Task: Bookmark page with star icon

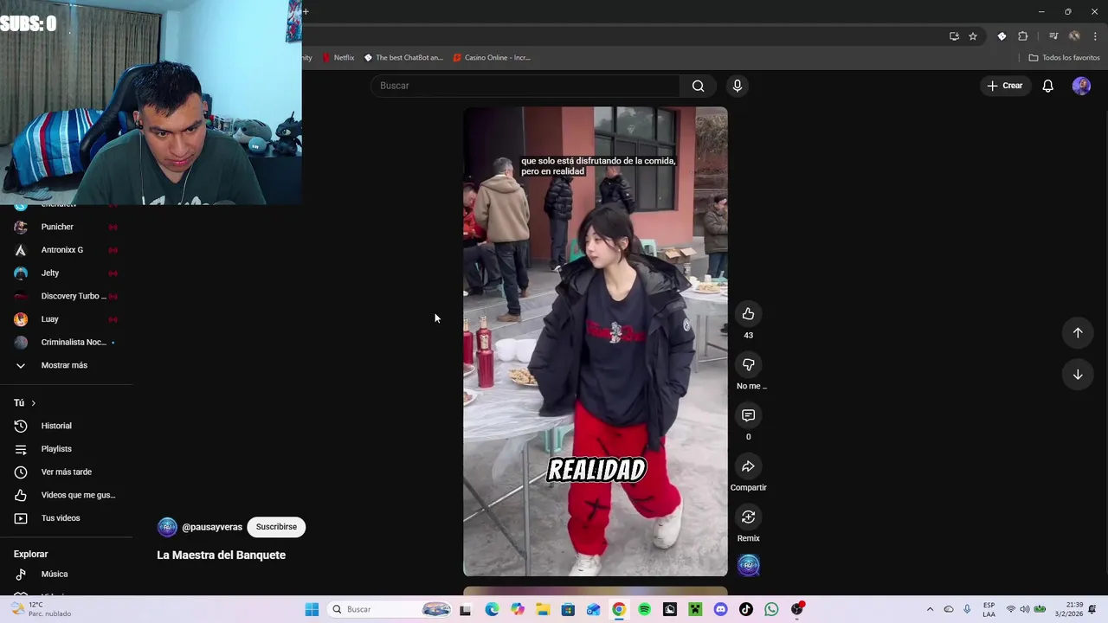Action: (x=973, y=36)
